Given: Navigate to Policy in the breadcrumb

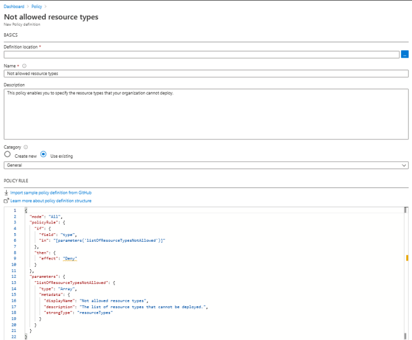Looking at the screenshot, I should pyautogui.click(x=36, y=6).
